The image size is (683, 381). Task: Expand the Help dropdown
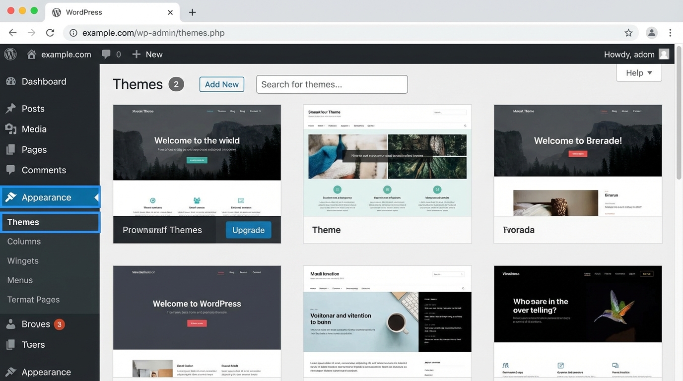pyautogui.click(x=639, y=72)
